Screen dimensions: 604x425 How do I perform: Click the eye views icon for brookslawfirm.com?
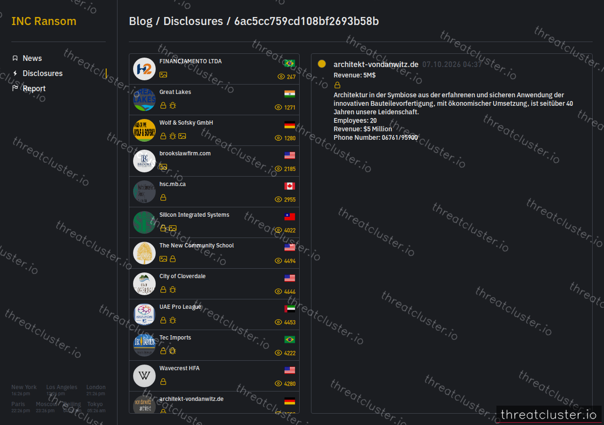pos(278,169)
